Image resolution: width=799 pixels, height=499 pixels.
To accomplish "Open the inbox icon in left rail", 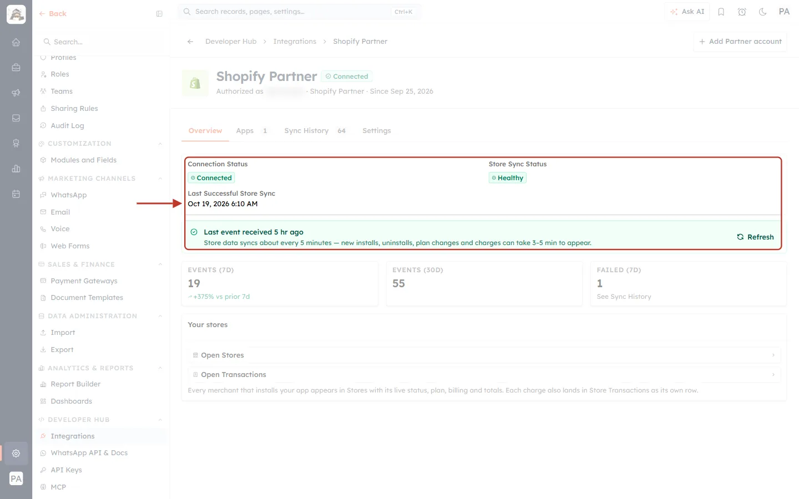I will 16,118.
